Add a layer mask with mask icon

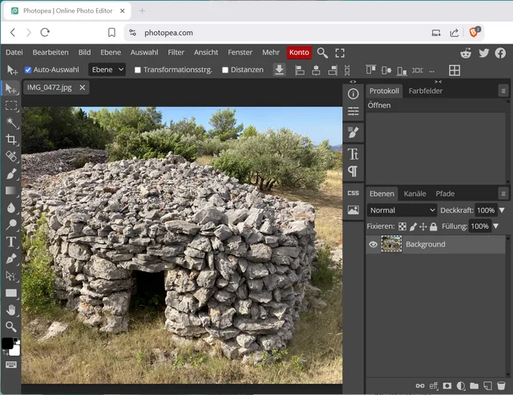[x=447, y=386]
